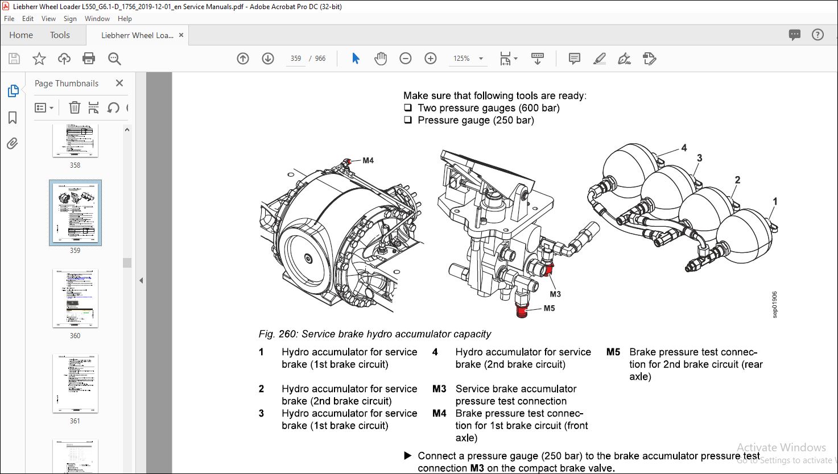
Task: Open the Help menu
Action: [125, 19]
